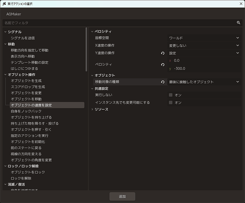
Task: Close the 実行アクションの選択 dialog
Action: point(241,4)
